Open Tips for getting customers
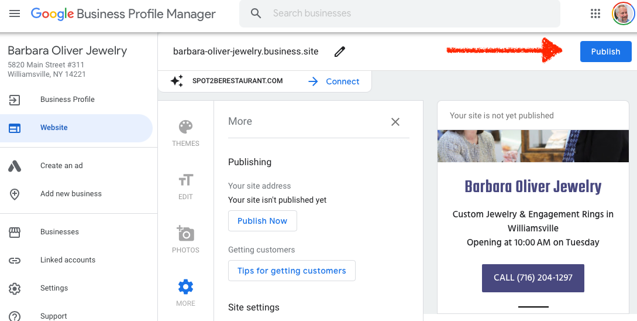637x321 pixels. (x=291, y=271)
